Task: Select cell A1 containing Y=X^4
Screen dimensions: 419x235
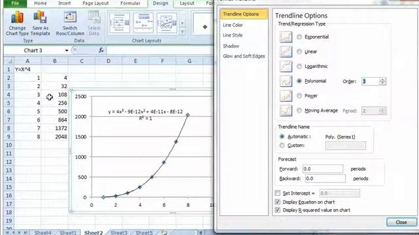Action: (27, 69)
